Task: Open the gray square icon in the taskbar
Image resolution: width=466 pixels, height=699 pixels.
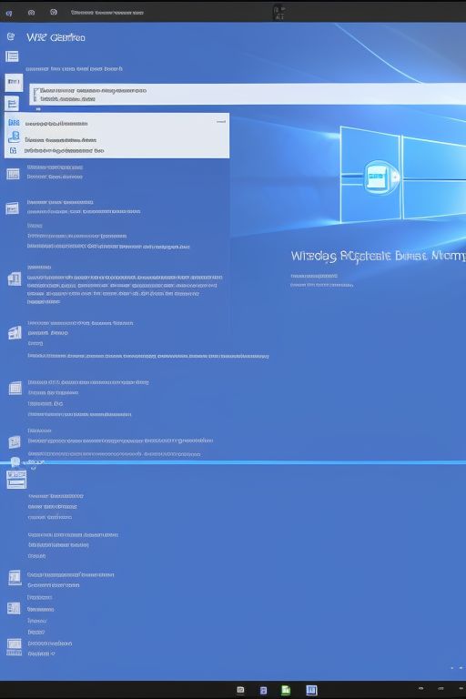Action: click(x=240, y=690)
